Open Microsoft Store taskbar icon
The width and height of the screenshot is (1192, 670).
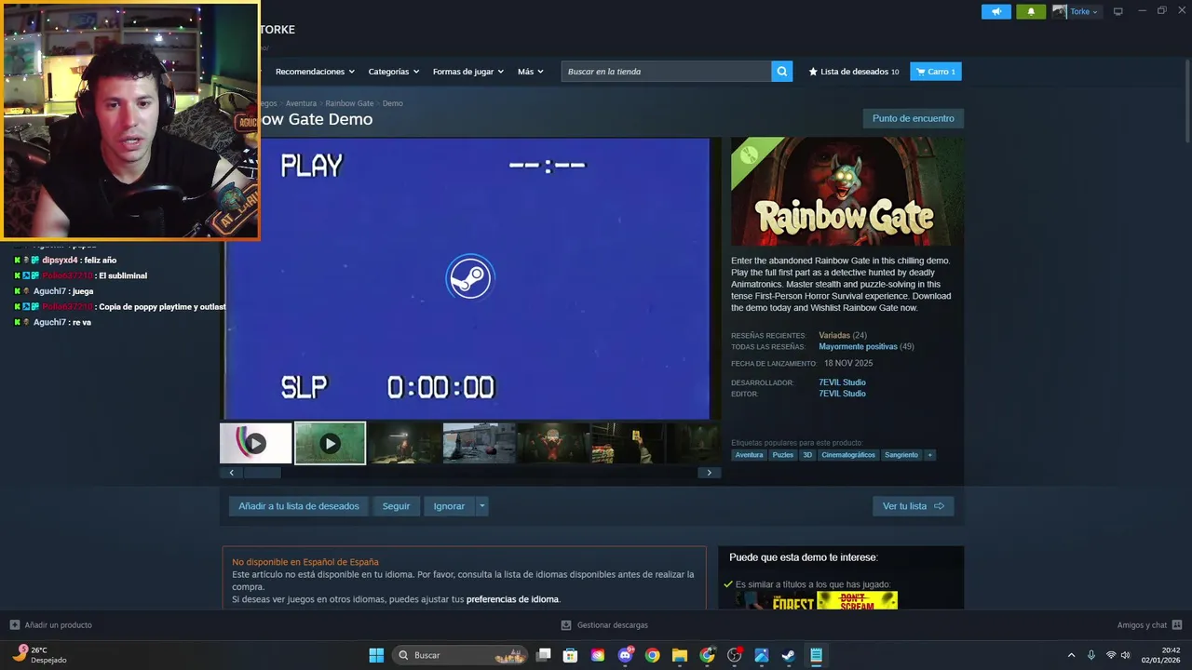tap(571, 655)
